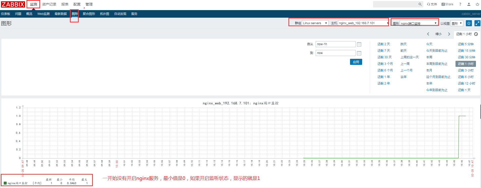This screenshot has width=481, height=188.
Task: Go to next time period arrow
Action: pyautogui.click(x=449, y=34)
